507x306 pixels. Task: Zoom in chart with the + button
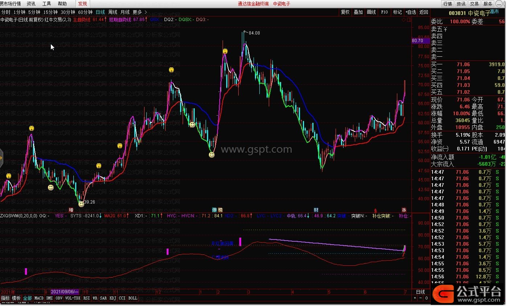click(x=415, y=298)
